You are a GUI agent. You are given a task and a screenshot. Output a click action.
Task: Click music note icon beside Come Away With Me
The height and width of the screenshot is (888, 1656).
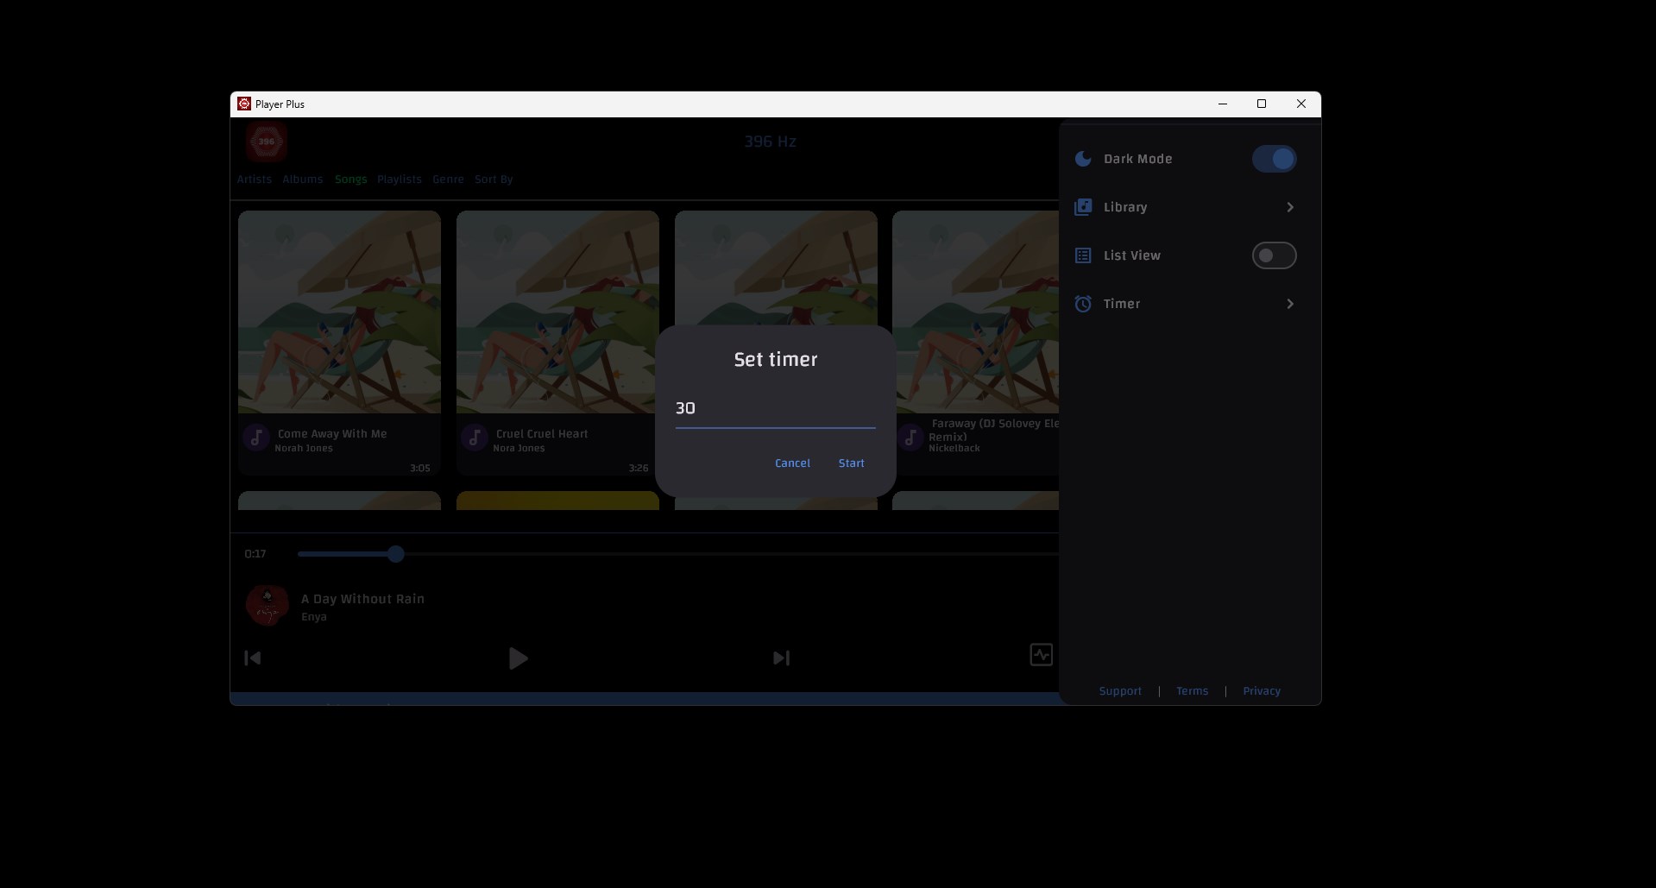256,438
